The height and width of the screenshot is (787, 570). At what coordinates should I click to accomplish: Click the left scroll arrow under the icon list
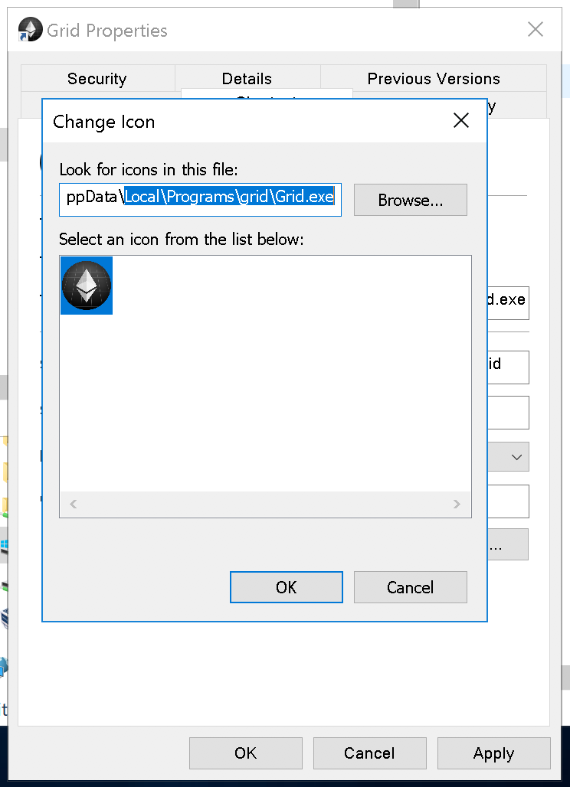[73, 504]
